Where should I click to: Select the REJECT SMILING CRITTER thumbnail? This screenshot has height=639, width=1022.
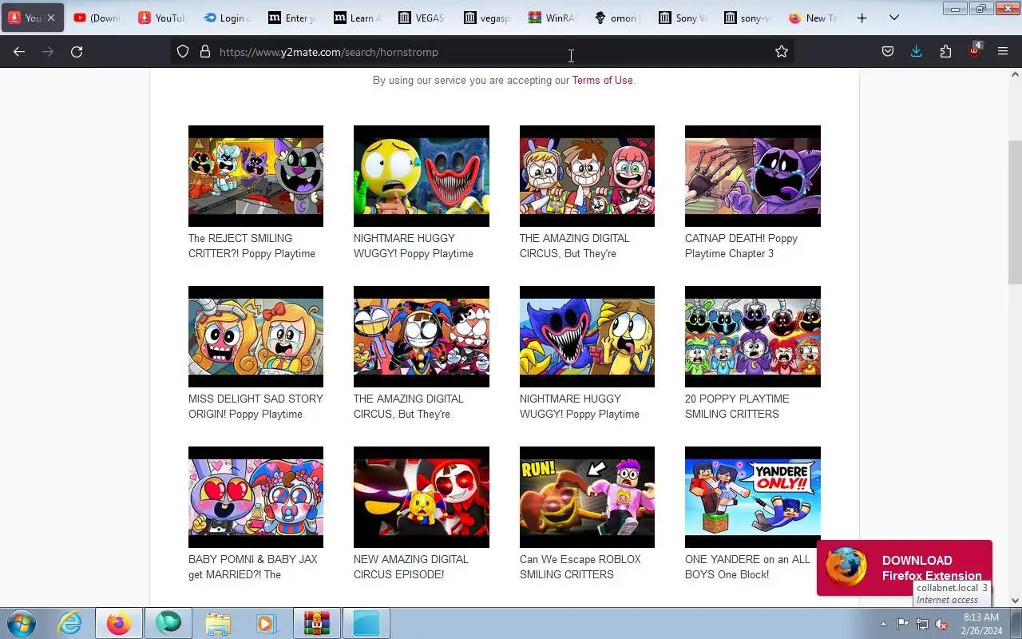pyautogui.click(x=255, y=176)
